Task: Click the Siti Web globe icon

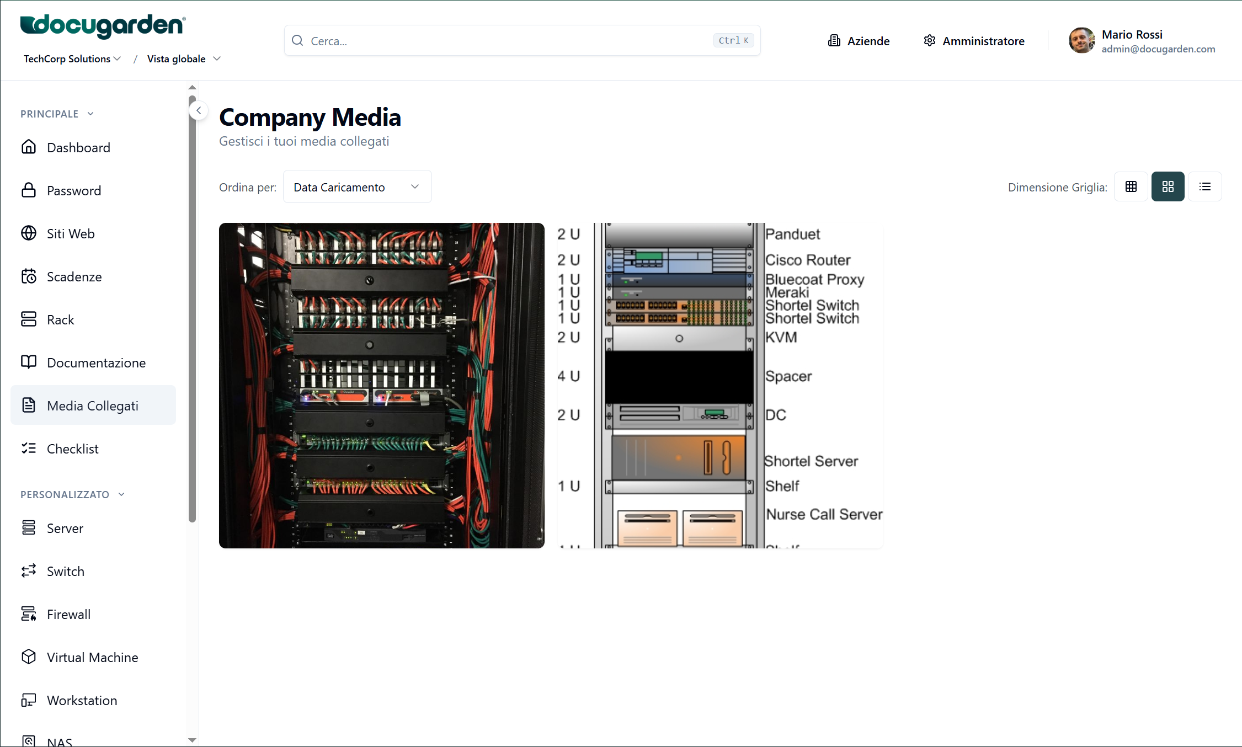Action: pos(29,233)
